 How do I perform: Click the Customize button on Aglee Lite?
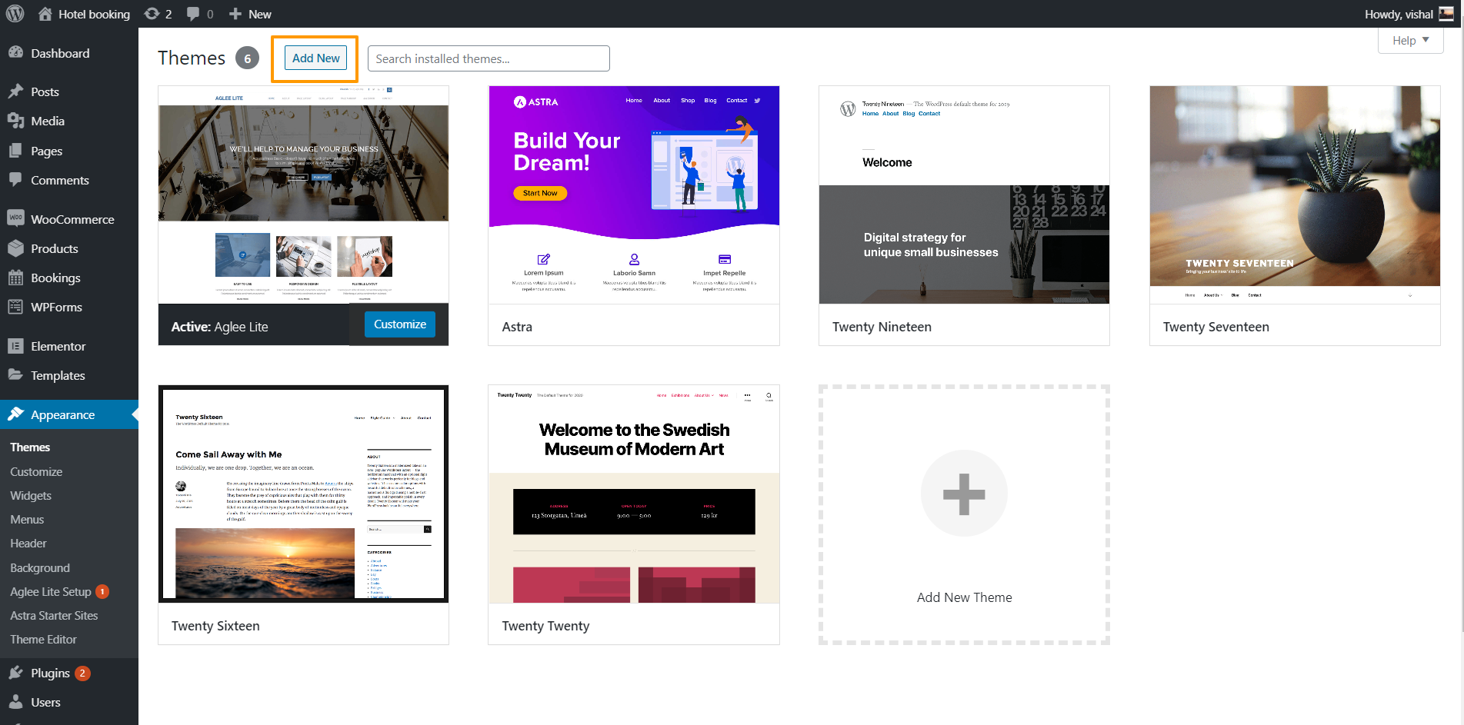tap(400, 324)
